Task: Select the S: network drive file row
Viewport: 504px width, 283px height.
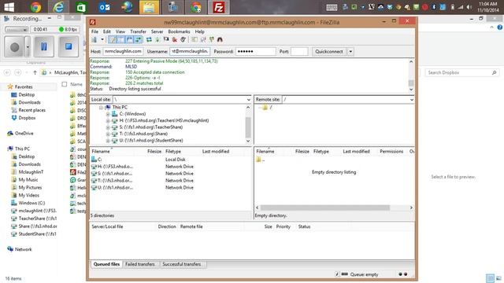Action: (x=171, y=174)
